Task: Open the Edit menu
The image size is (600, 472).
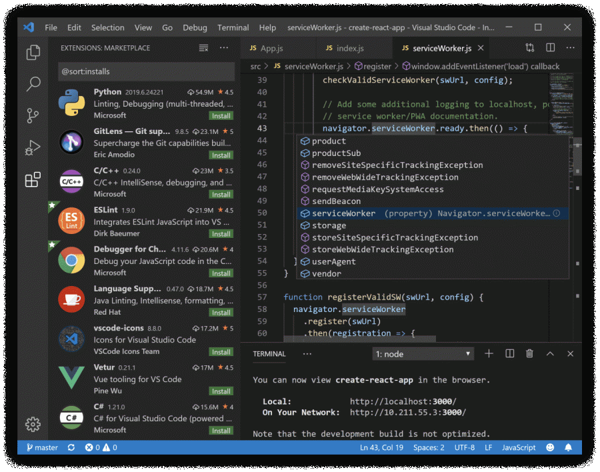Action: (x=74, y=27)
